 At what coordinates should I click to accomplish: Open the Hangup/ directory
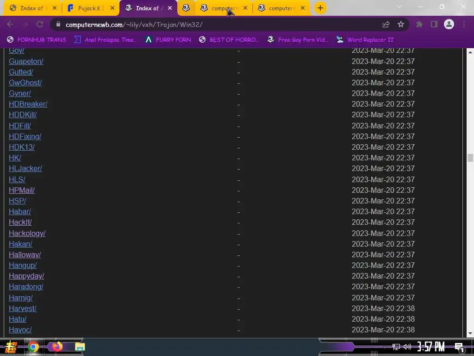(23, 266)
